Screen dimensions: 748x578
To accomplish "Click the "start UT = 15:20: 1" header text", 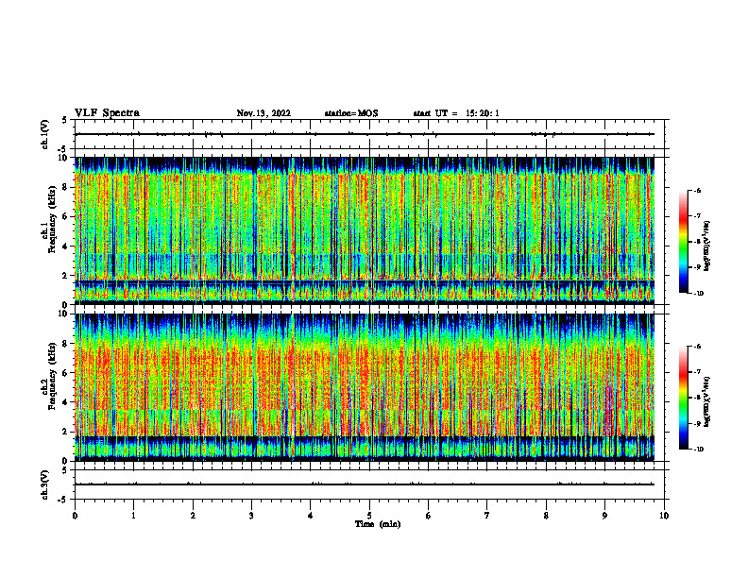I will [x=456, y=113].
